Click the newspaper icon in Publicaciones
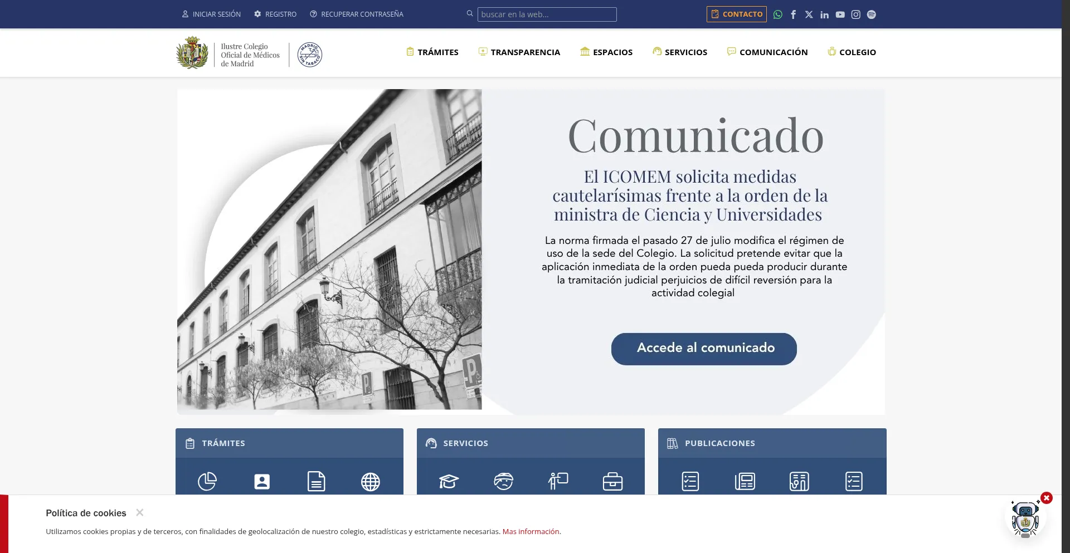This screenshot has height=553, width=1070. point(745,481)
